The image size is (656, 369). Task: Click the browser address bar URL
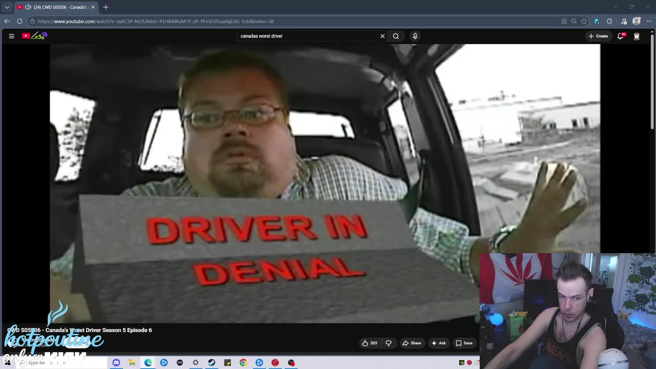coord(156,21)
